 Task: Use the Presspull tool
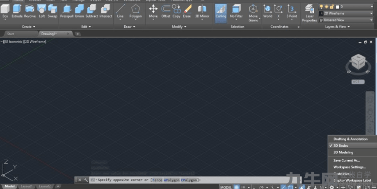click(x=67, y=11)
